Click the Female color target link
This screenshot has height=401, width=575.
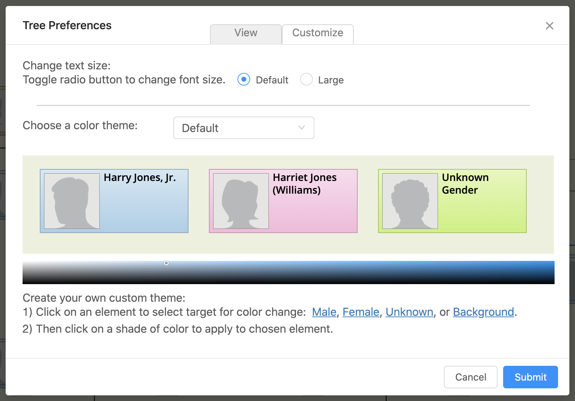tap(361, 312)
